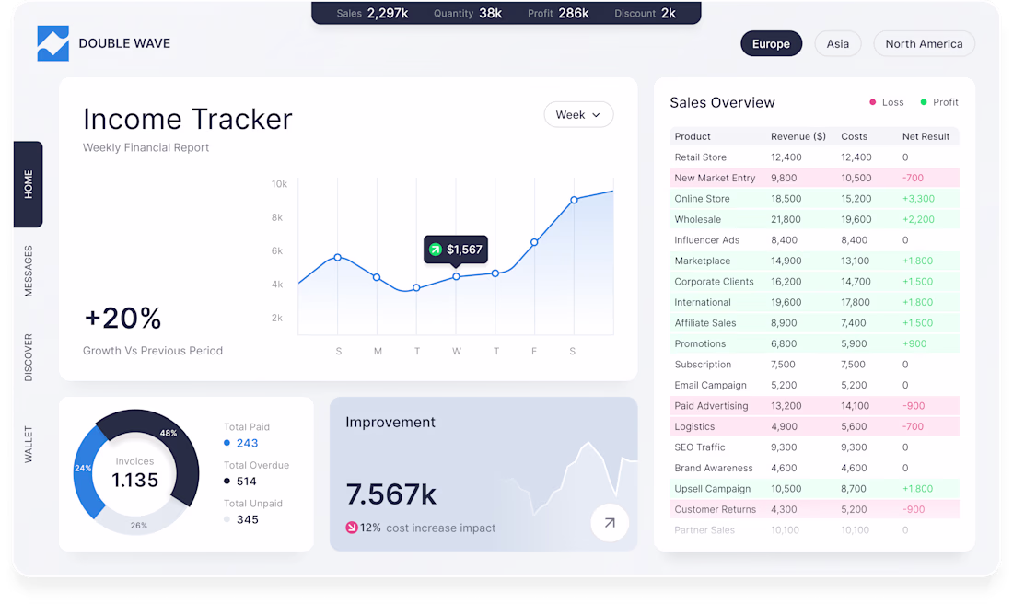Click the Total Paid value 243
Image resolution: width=1013 pixels, height=604 pixels.
(247, 443)
